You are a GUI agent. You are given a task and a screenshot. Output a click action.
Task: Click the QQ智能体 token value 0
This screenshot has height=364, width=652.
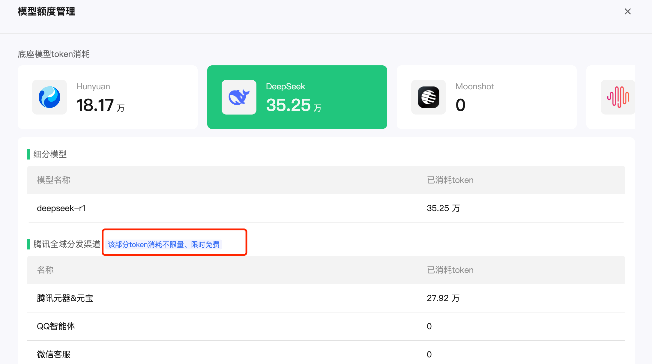point(429,326)
